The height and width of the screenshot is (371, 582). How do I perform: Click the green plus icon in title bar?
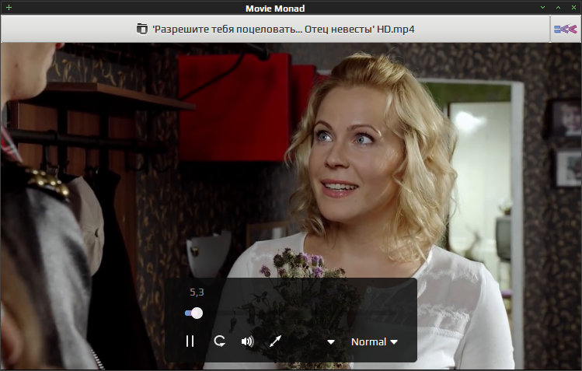point(9,8)
